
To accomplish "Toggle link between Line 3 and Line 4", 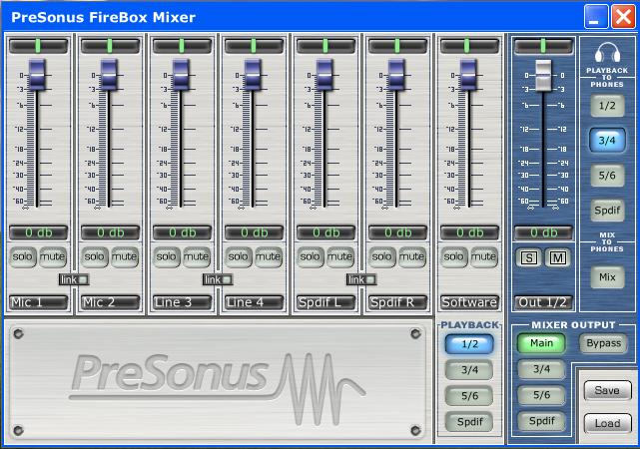I will [218, 279].
